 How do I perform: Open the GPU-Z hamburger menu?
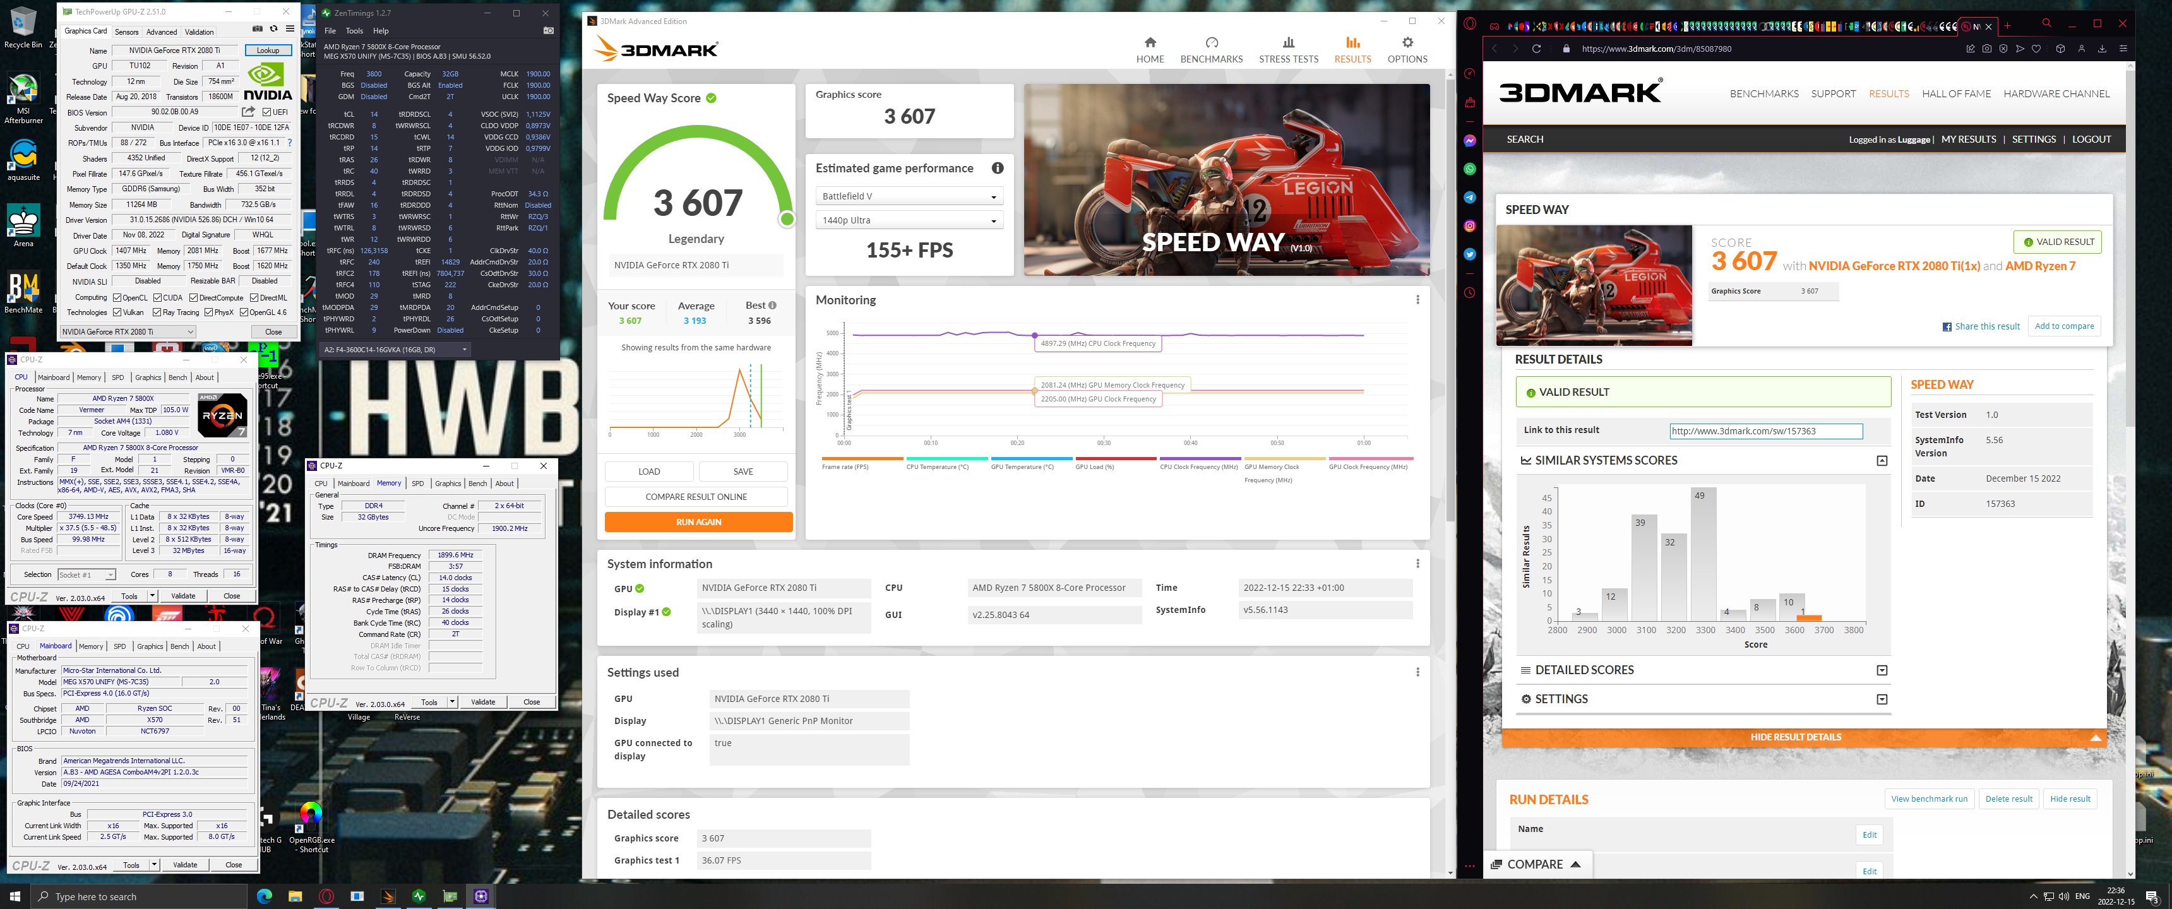[x=289, y=28]
